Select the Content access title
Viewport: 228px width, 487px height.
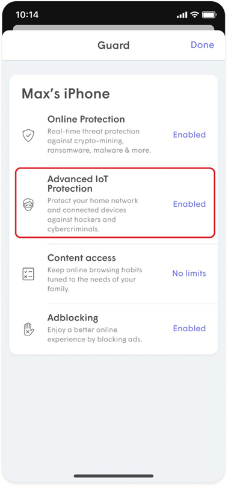[x=81, y=258]
